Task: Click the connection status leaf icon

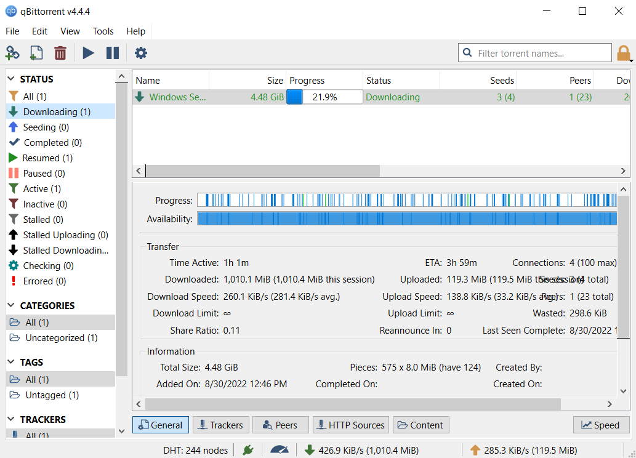Action: pyautogui.click(x=248, y=450)
